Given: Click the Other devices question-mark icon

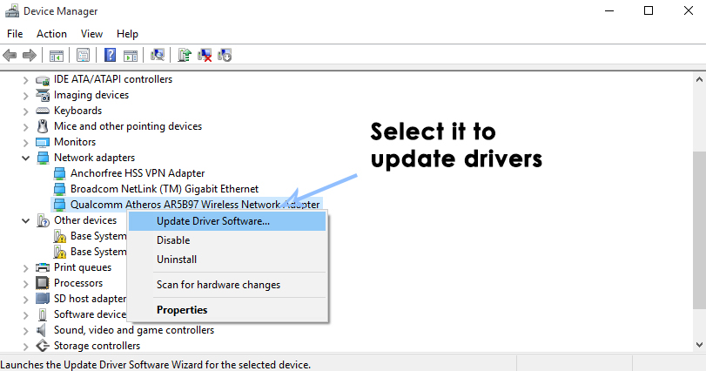Looking at the screenshot, I should click(x=43, y=220).
